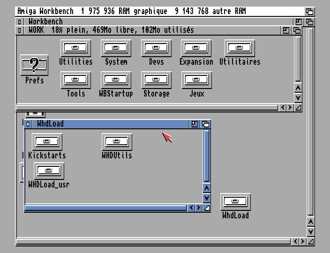Click the Workbench window depth gadget
This screenshot has width=330, height=253.
[309, 22]
